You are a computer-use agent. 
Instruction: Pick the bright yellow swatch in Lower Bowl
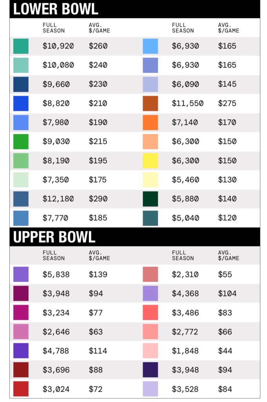click(x=150, y=161)
